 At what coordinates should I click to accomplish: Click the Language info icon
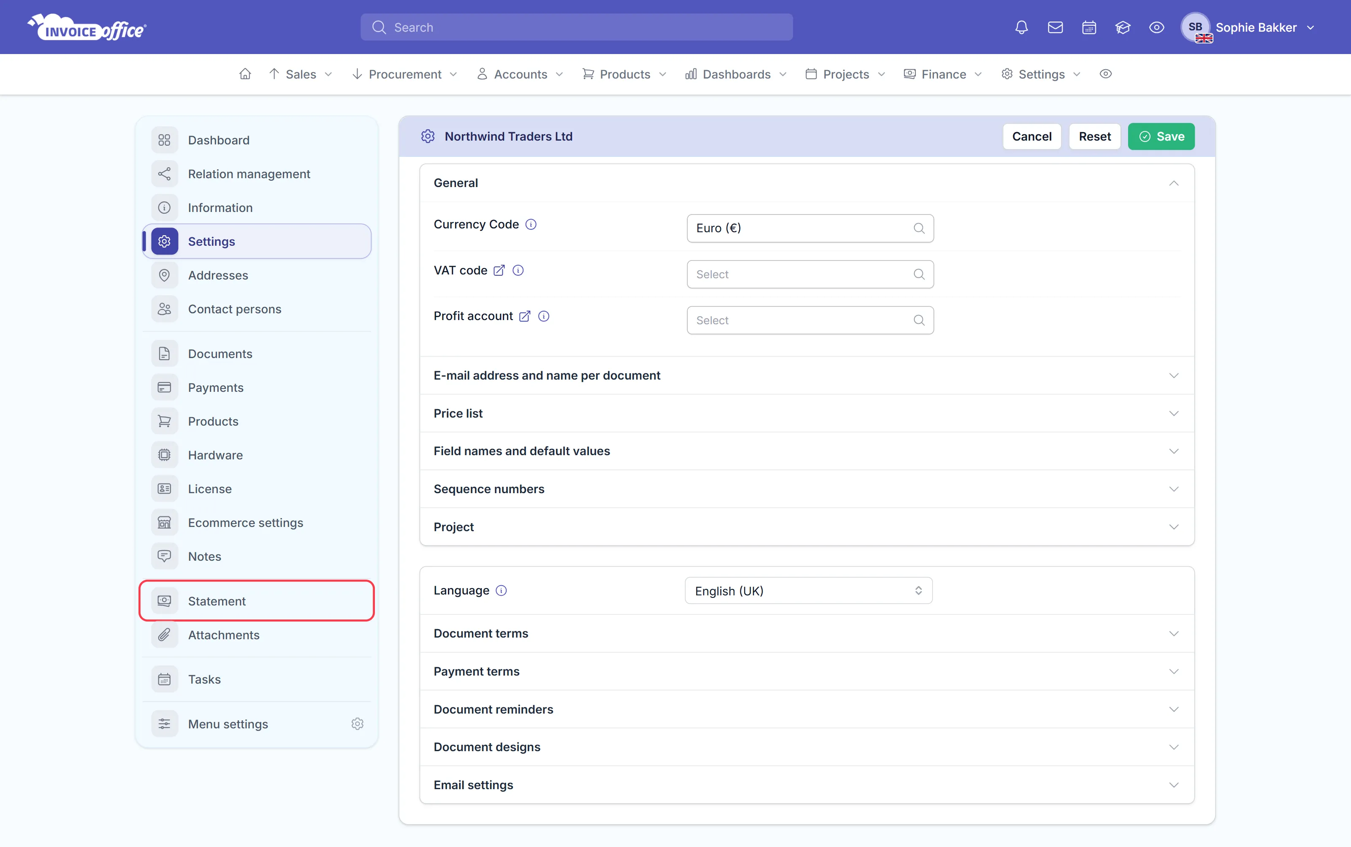[x=501, y=590]
